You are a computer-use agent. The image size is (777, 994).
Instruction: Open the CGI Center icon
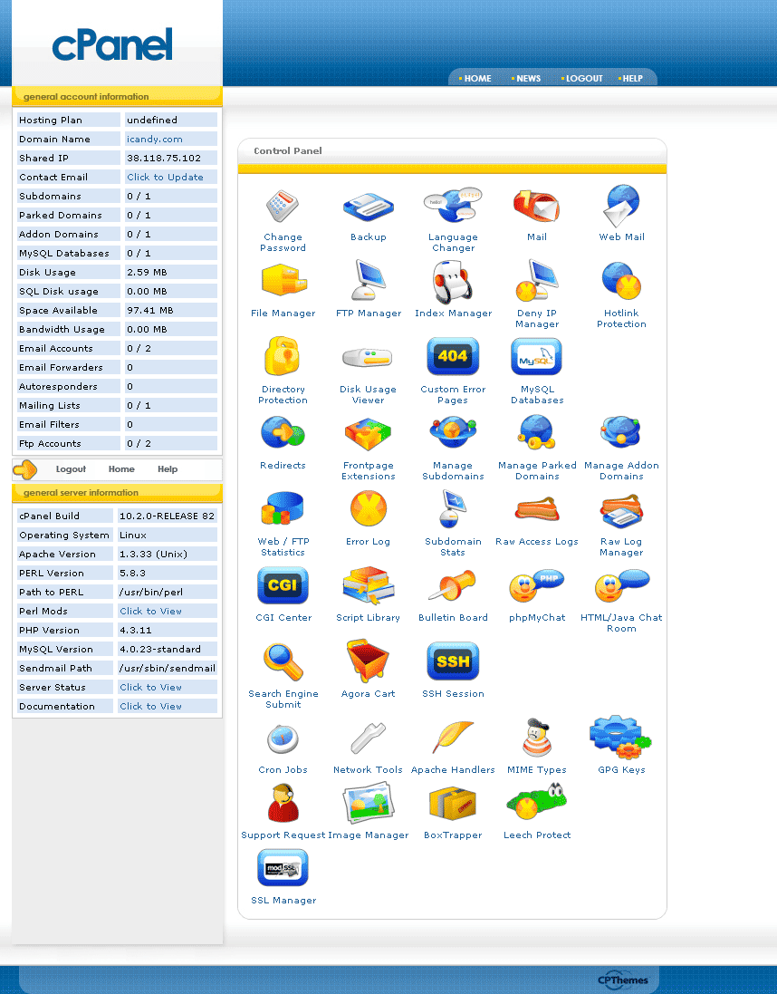pos(283,586)
